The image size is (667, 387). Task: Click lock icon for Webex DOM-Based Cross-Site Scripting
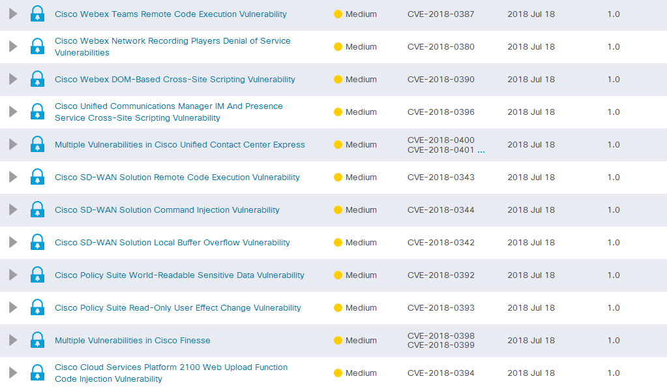[x=38, y=80]
